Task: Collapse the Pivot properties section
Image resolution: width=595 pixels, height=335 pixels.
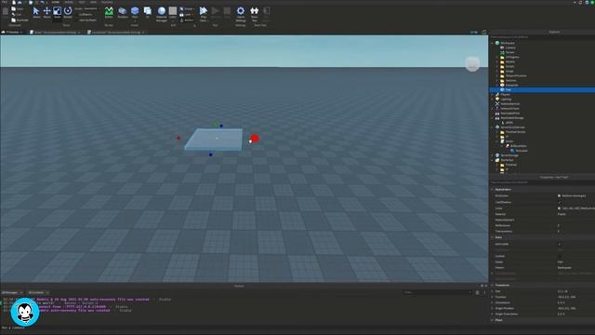Action: pyautogui.click(x=492, y=320)
